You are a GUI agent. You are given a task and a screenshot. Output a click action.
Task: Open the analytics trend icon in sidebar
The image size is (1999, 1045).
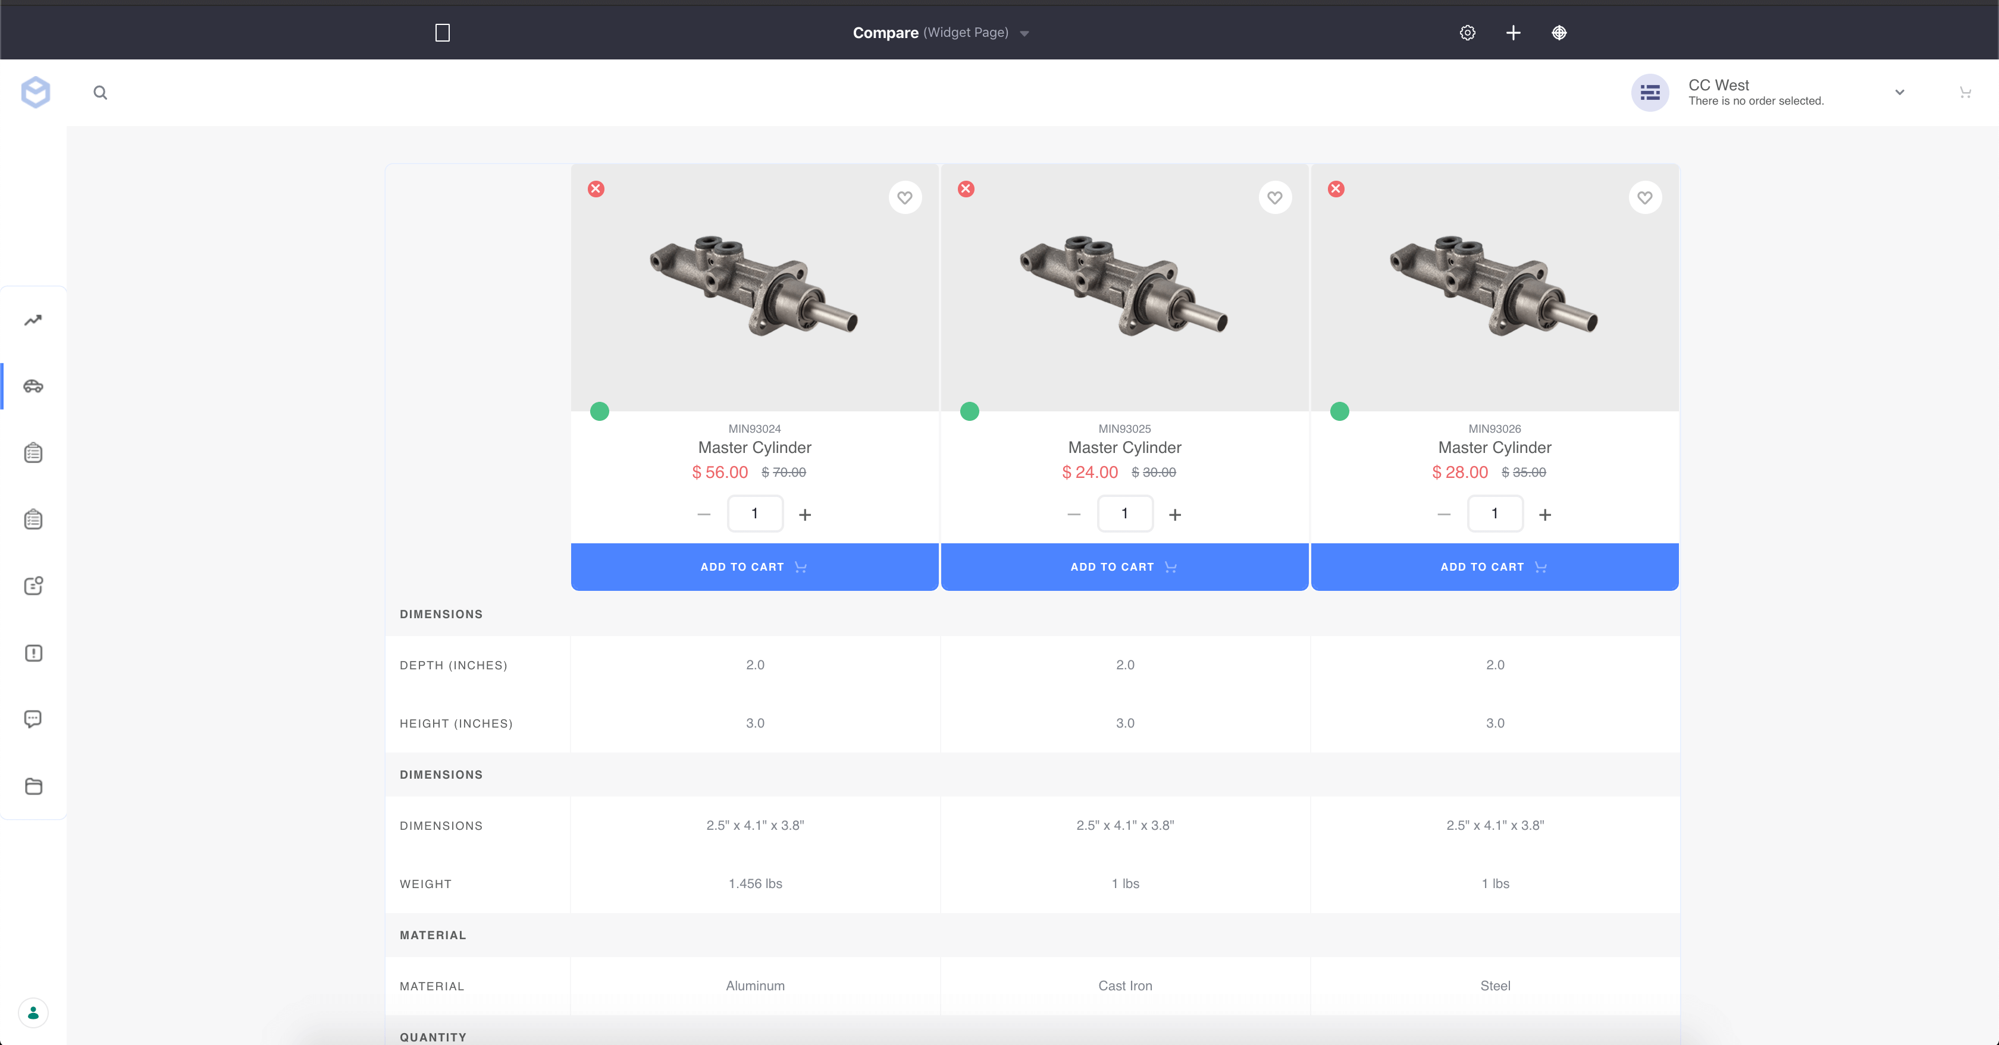33,320
